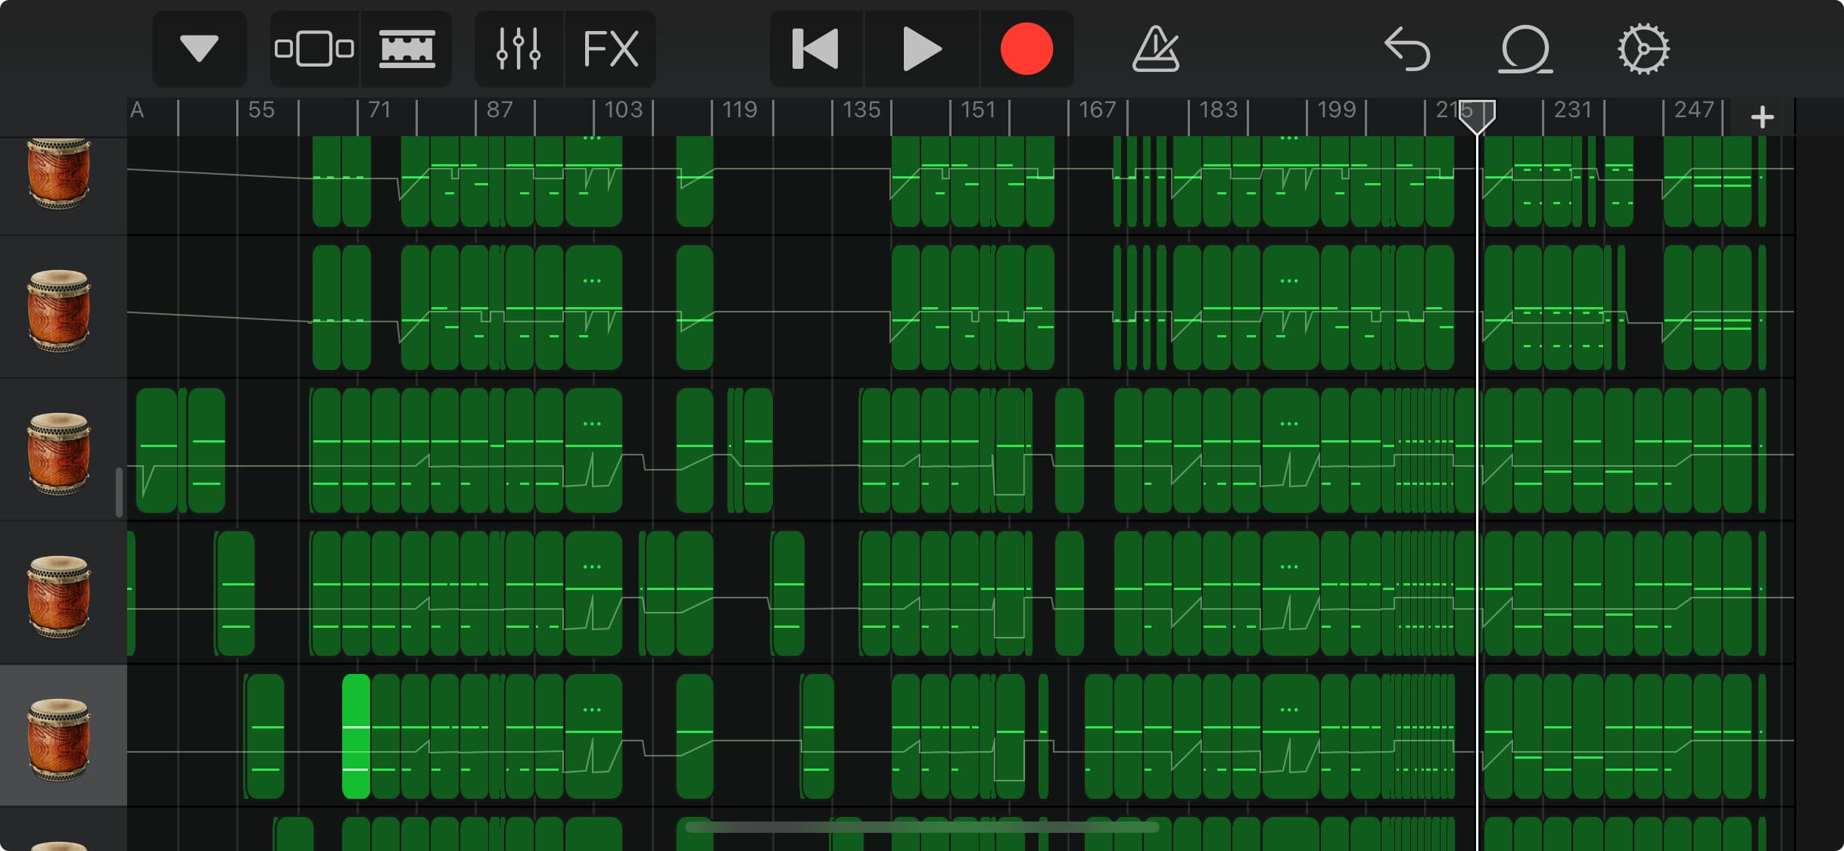The image size is (1844, 851).
Task: Switch to Tracks view button
Action: pos(406,49)
